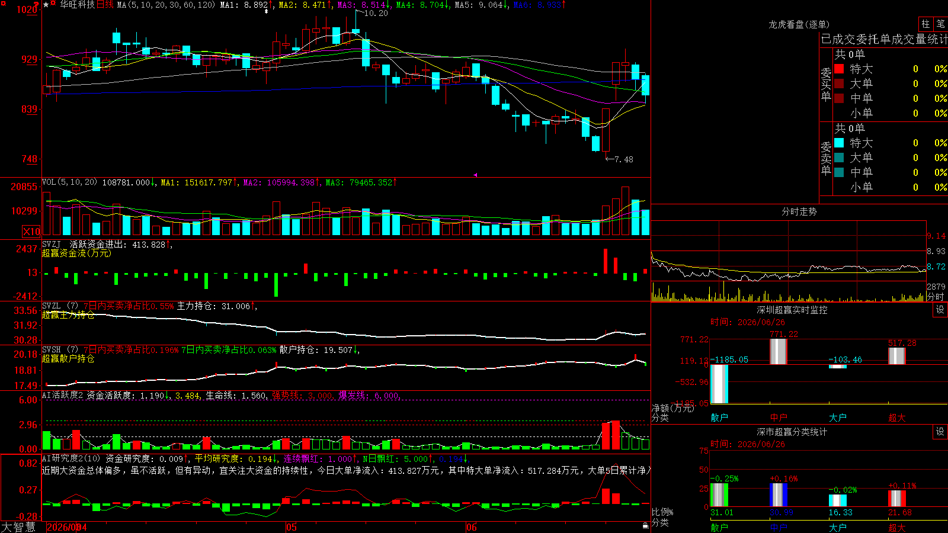Click the 已成交委托单成交量统计 header
Viewport: 948px width, 533px height.
pyautogui.click(x=884, y=39)
